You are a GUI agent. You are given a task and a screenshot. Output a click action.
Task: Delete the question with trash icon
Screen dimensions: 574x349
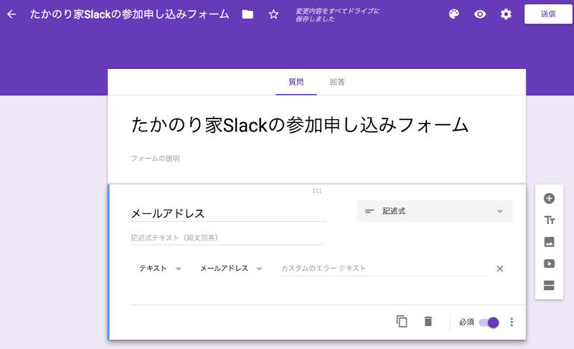428,322
